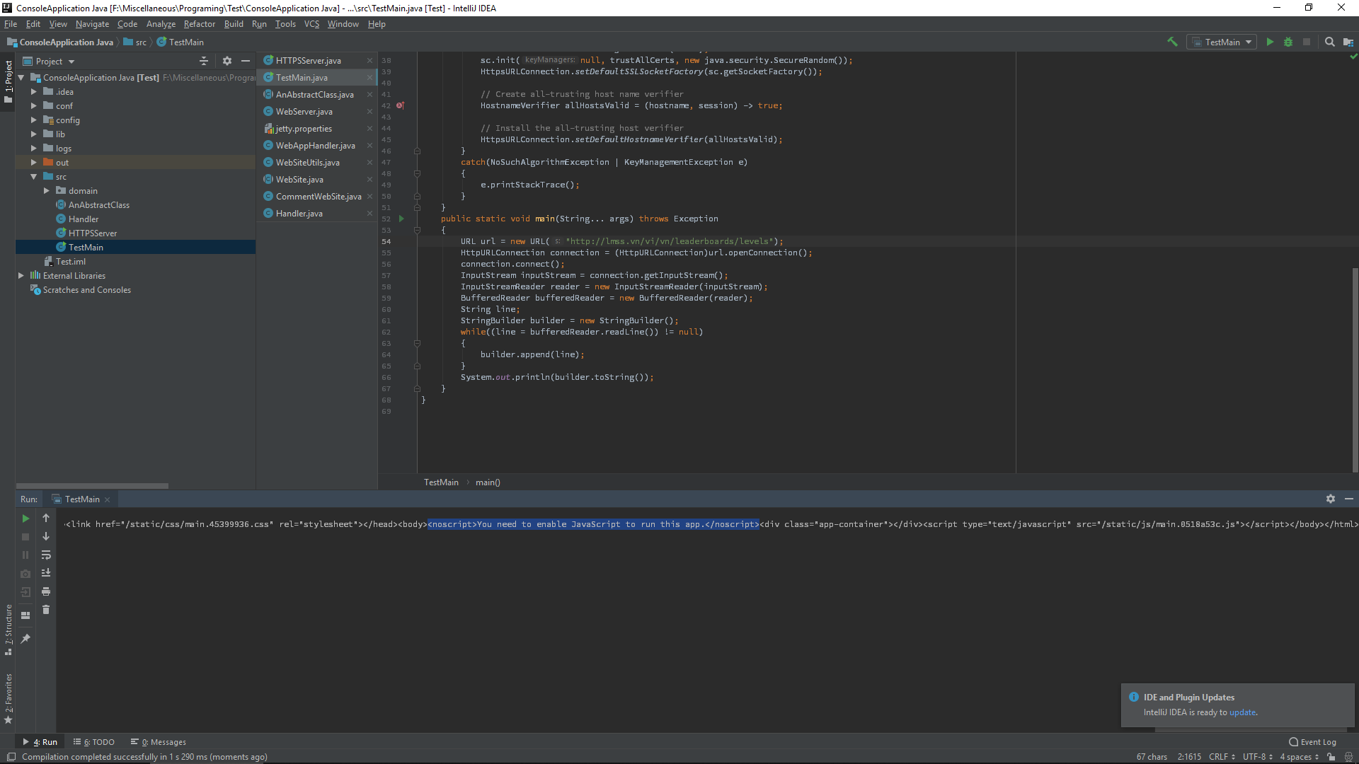Click the Build project hammer icon
The image size is (1359, 764).
1172,42
